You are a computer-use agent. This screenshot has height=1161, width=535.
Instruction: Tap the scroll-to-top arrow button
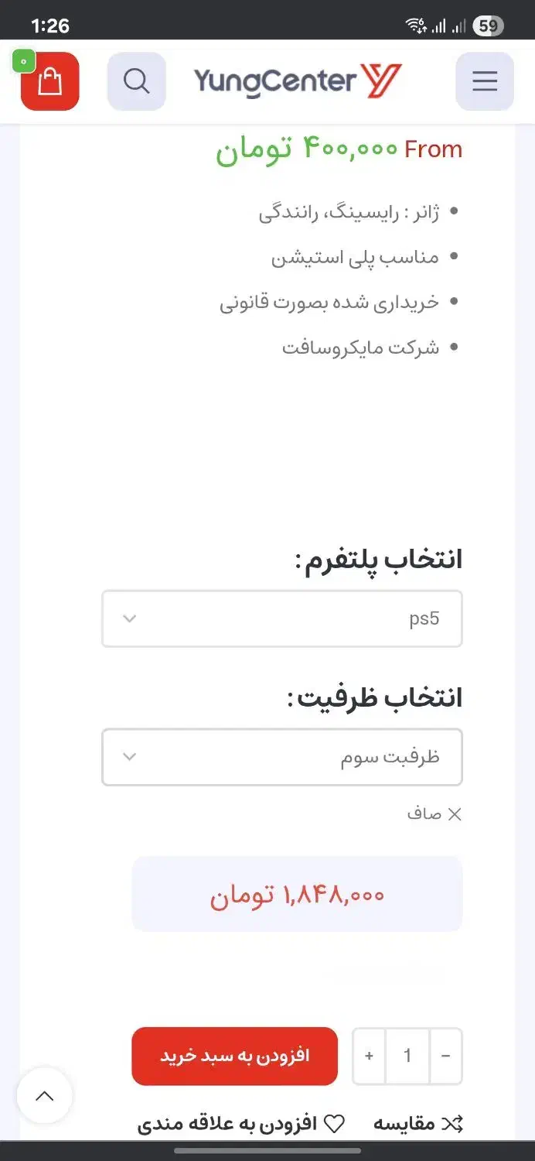(45, 1096)
